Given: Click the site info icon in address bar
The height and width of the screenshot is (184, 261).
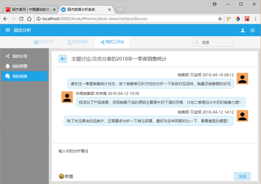Looking at the screenshot, I should pyautogui.click(x=38, y=19).
